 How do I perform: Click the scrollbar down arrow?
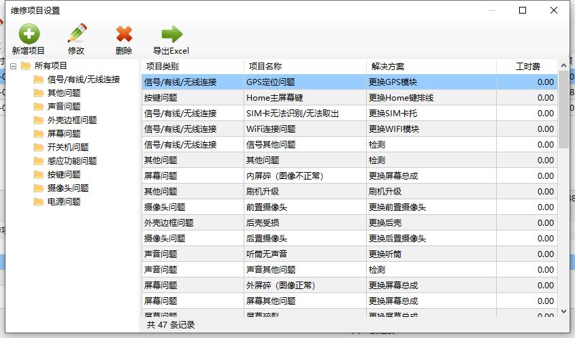[x=563, y=310]
